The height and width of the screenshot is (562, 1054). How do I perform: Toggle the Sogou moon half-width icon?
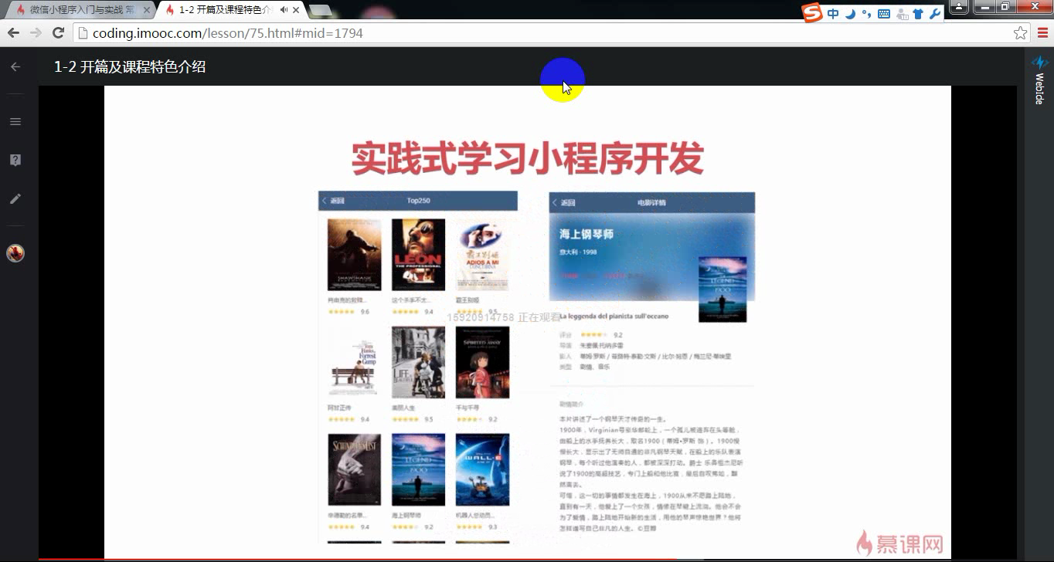[850, 14]
